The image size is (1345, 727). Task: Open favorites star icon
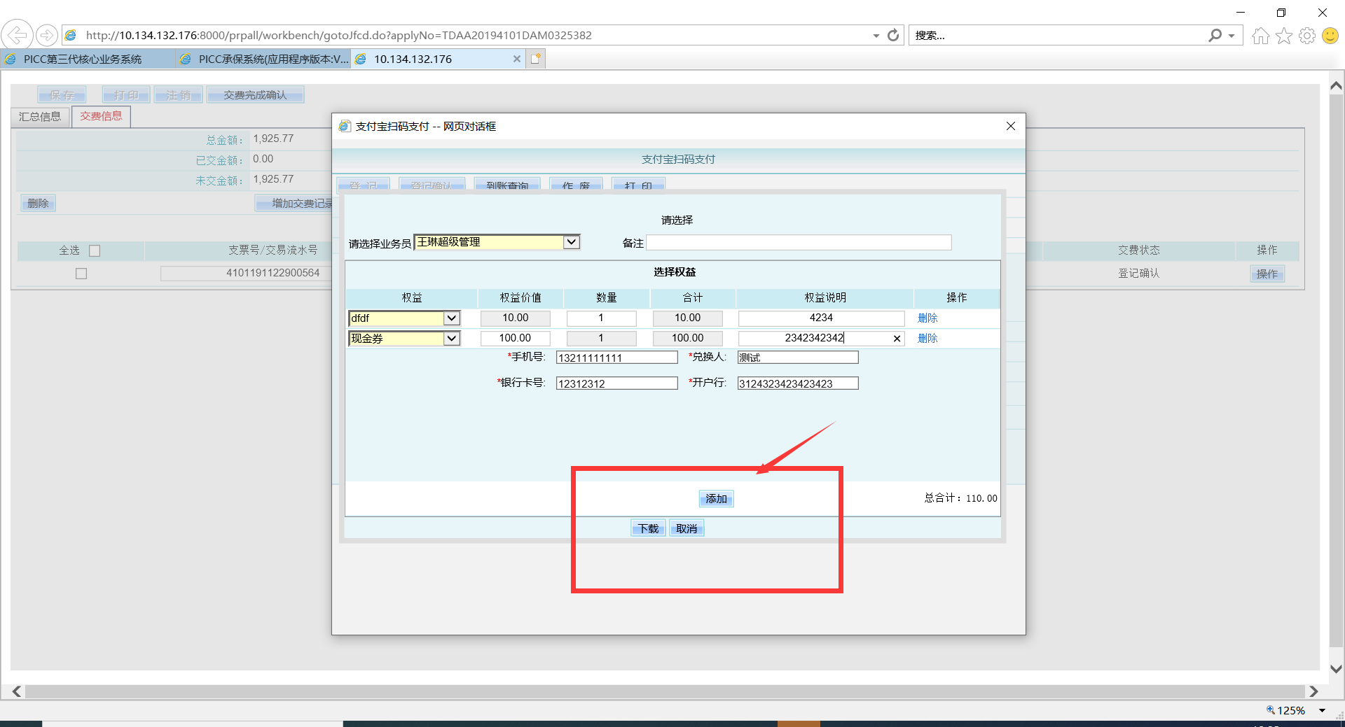1283,36
